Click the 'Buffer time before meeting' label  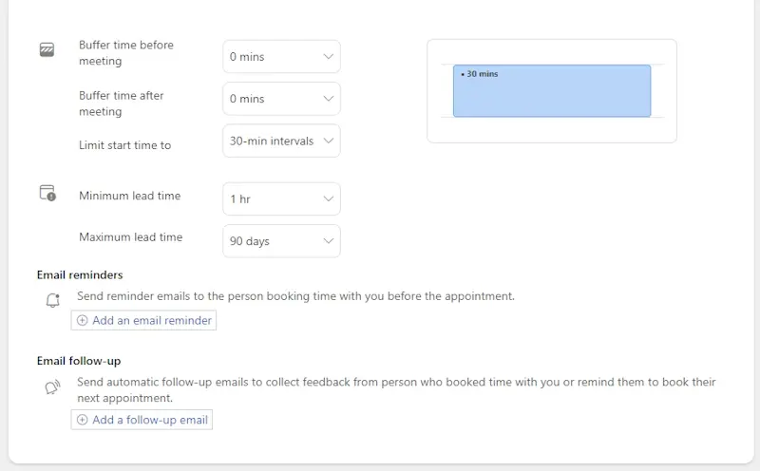tap(125, 53)
